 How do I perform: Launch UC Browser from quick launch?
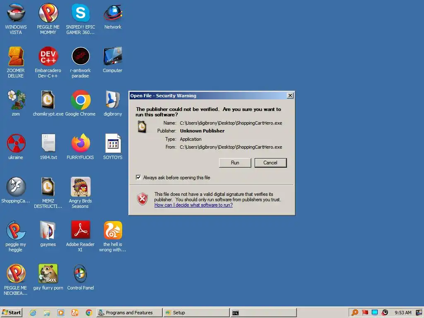pyautogui.click(x=75, y=313)
